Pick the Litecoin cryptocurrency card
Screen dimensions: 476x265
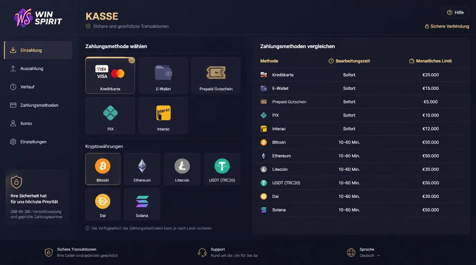point(182,169)
